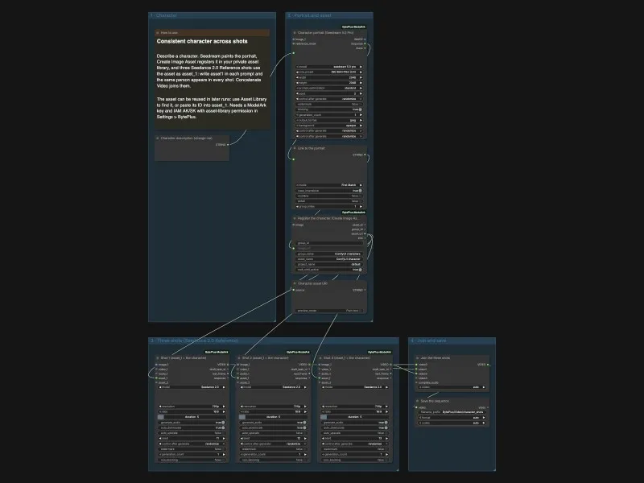Viewport: 644px width, 483px height.
Task: Adjust the duration slider on Shot 1 node
Action: pyautogui.click(x=192, y=417)
